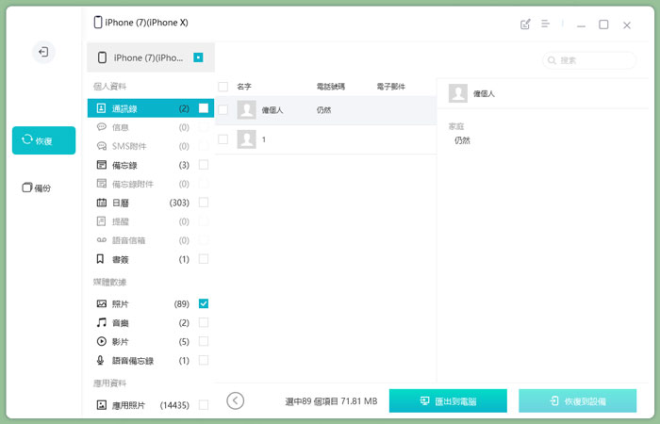
Task: Click the 名字 column header
Action: 244,87
